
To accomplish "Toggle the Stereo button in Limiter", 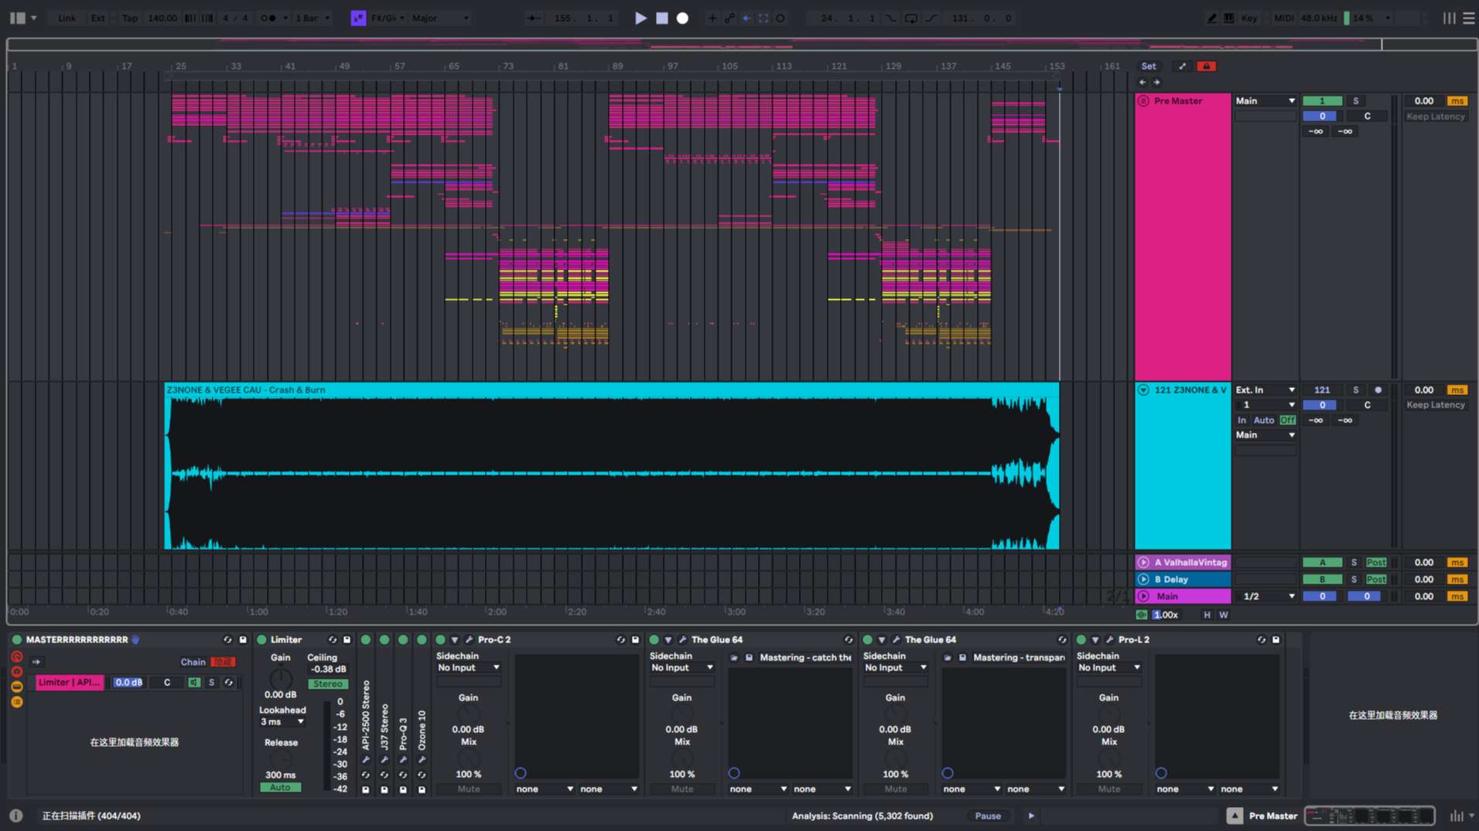I will (x=327, y=684).
